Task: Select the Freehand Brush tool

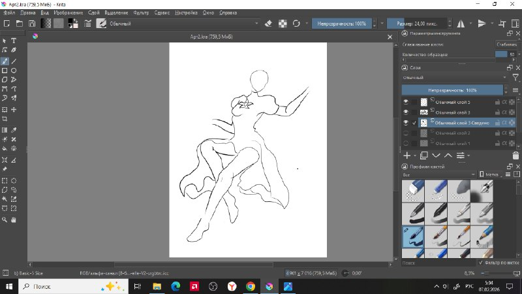Action: pos(5,60)
